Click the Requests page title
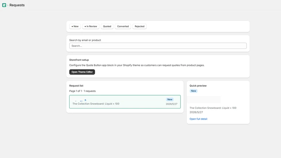Screen dimensions: 281x158 coord(17,5)
